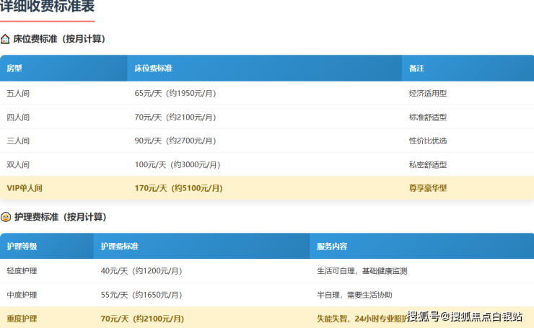Select the highlighted VIP单人间 row
The image size is (534, 328).
tap(267, 188)
